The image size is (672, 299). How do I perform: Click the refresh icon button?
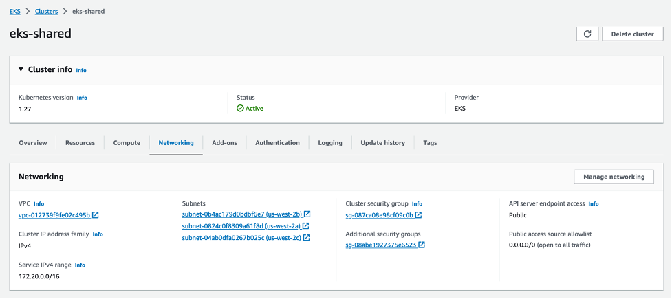coord(587,34)
